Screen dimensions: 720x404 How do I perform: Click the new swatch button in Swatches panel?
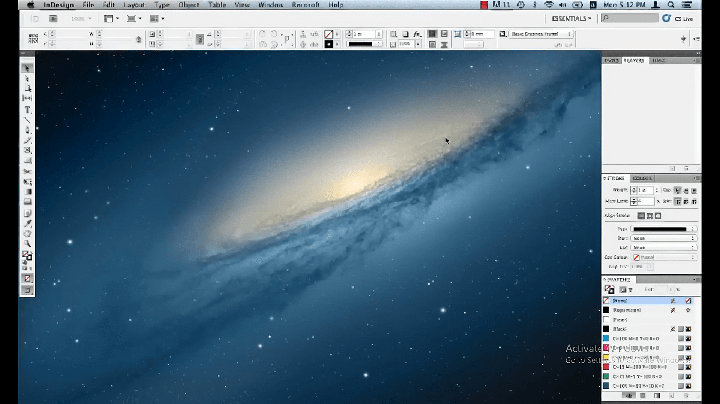click(x=671, y=396)
